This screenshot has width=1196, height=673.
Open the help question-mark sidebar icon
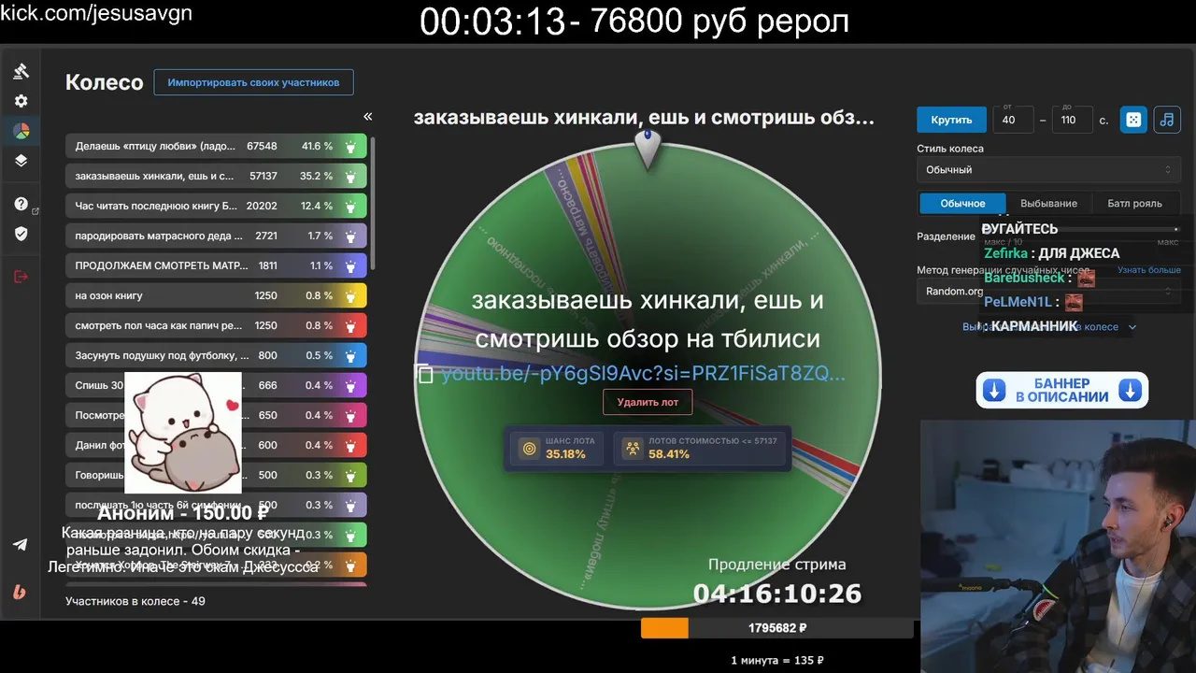21,204
